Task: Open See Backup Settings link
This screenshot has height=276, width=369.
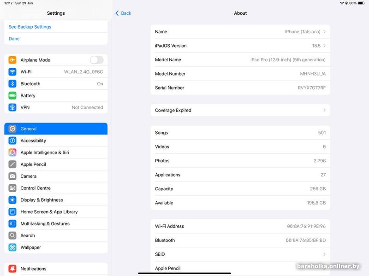Action: click(x=30, y=27)
